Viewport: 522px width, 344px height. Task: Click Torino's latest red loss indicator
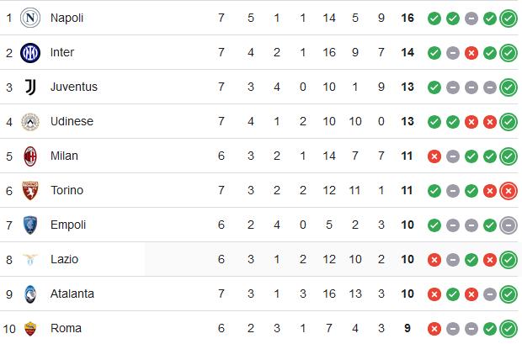click(509, 191)
